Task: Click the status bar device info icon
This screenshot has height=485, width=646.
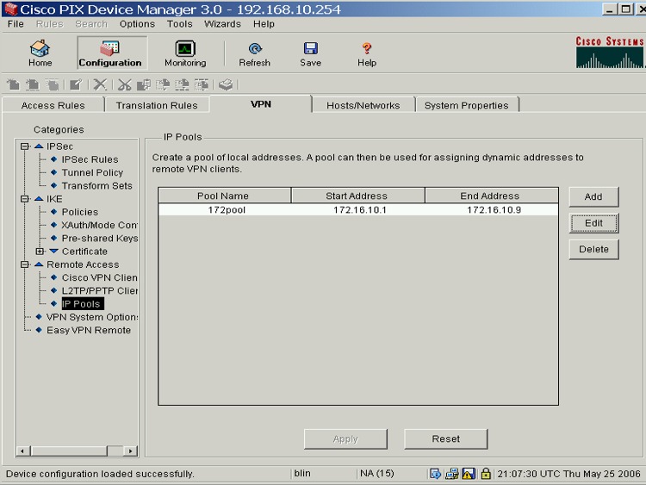Action: [435, 474]
